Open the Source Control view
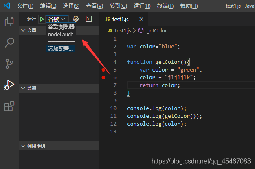Screen dimensions: 255x169 (x=9, y=63)
